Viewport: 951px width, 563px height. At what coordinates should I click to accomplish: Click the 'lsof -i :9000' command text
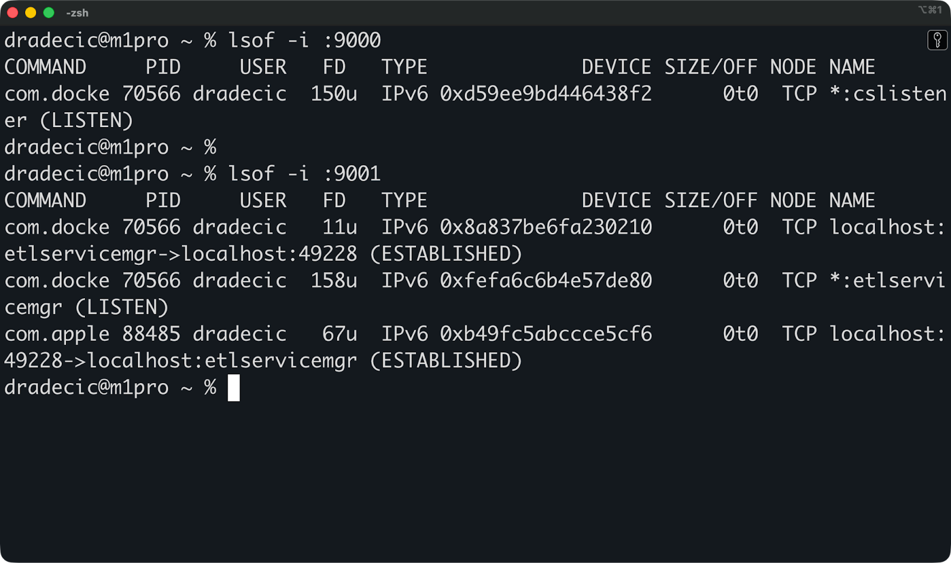(x=304, y=40)
